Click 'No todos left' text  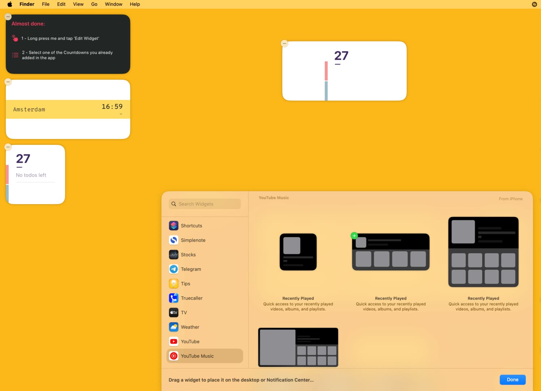(31, 175)
